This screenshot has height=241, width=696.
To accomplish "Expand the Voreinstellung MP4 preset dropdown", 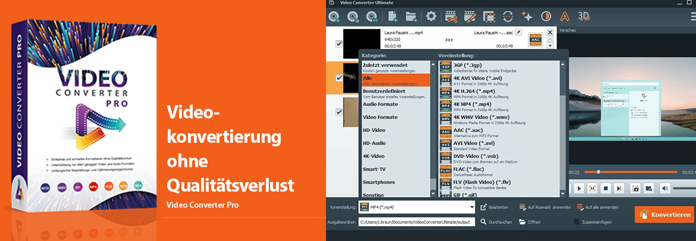I will [x=472, y=208].
